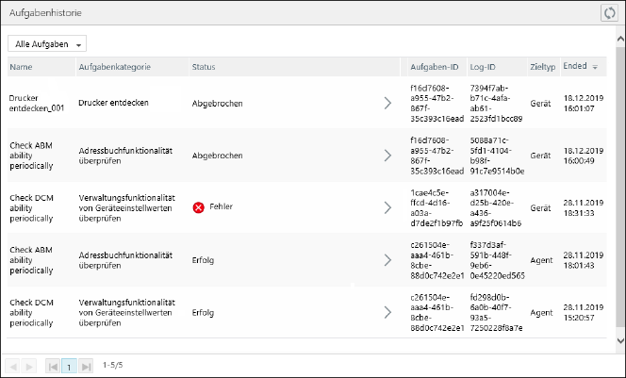626x378 pixels.
Task: Click next page arrow in pagination
Action: [x=30, y=365]
